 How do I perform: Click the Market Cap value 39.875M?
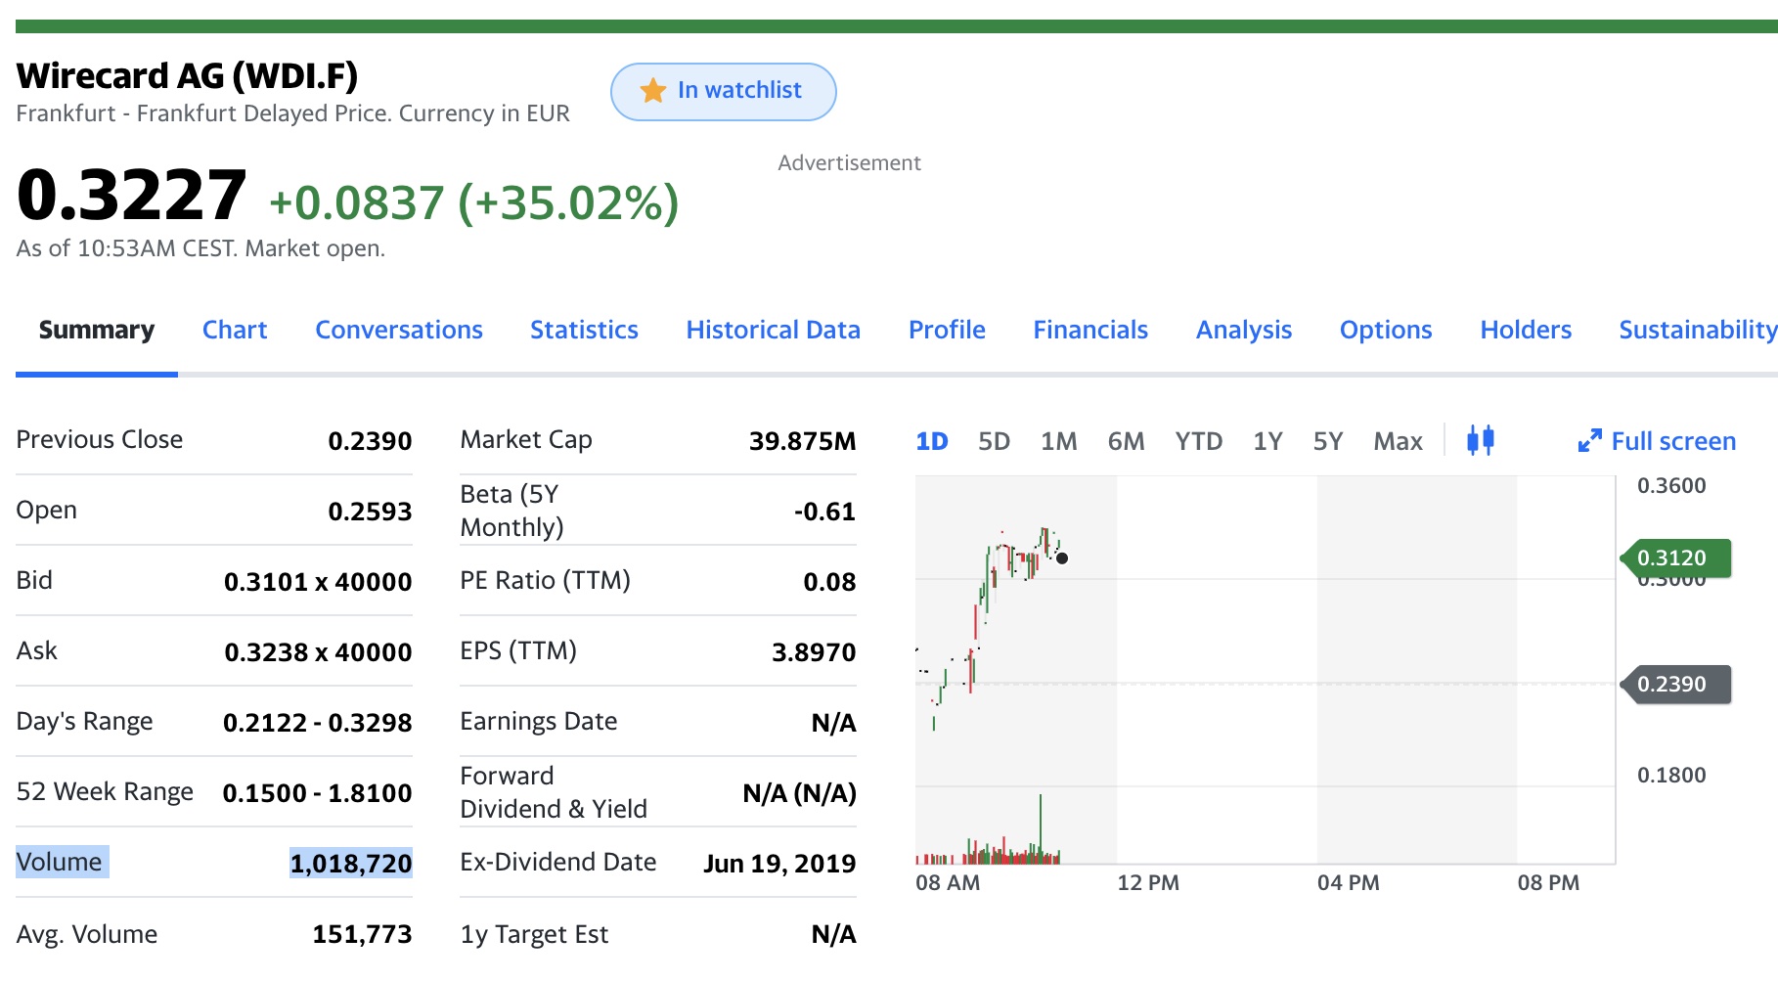[802, 441]
